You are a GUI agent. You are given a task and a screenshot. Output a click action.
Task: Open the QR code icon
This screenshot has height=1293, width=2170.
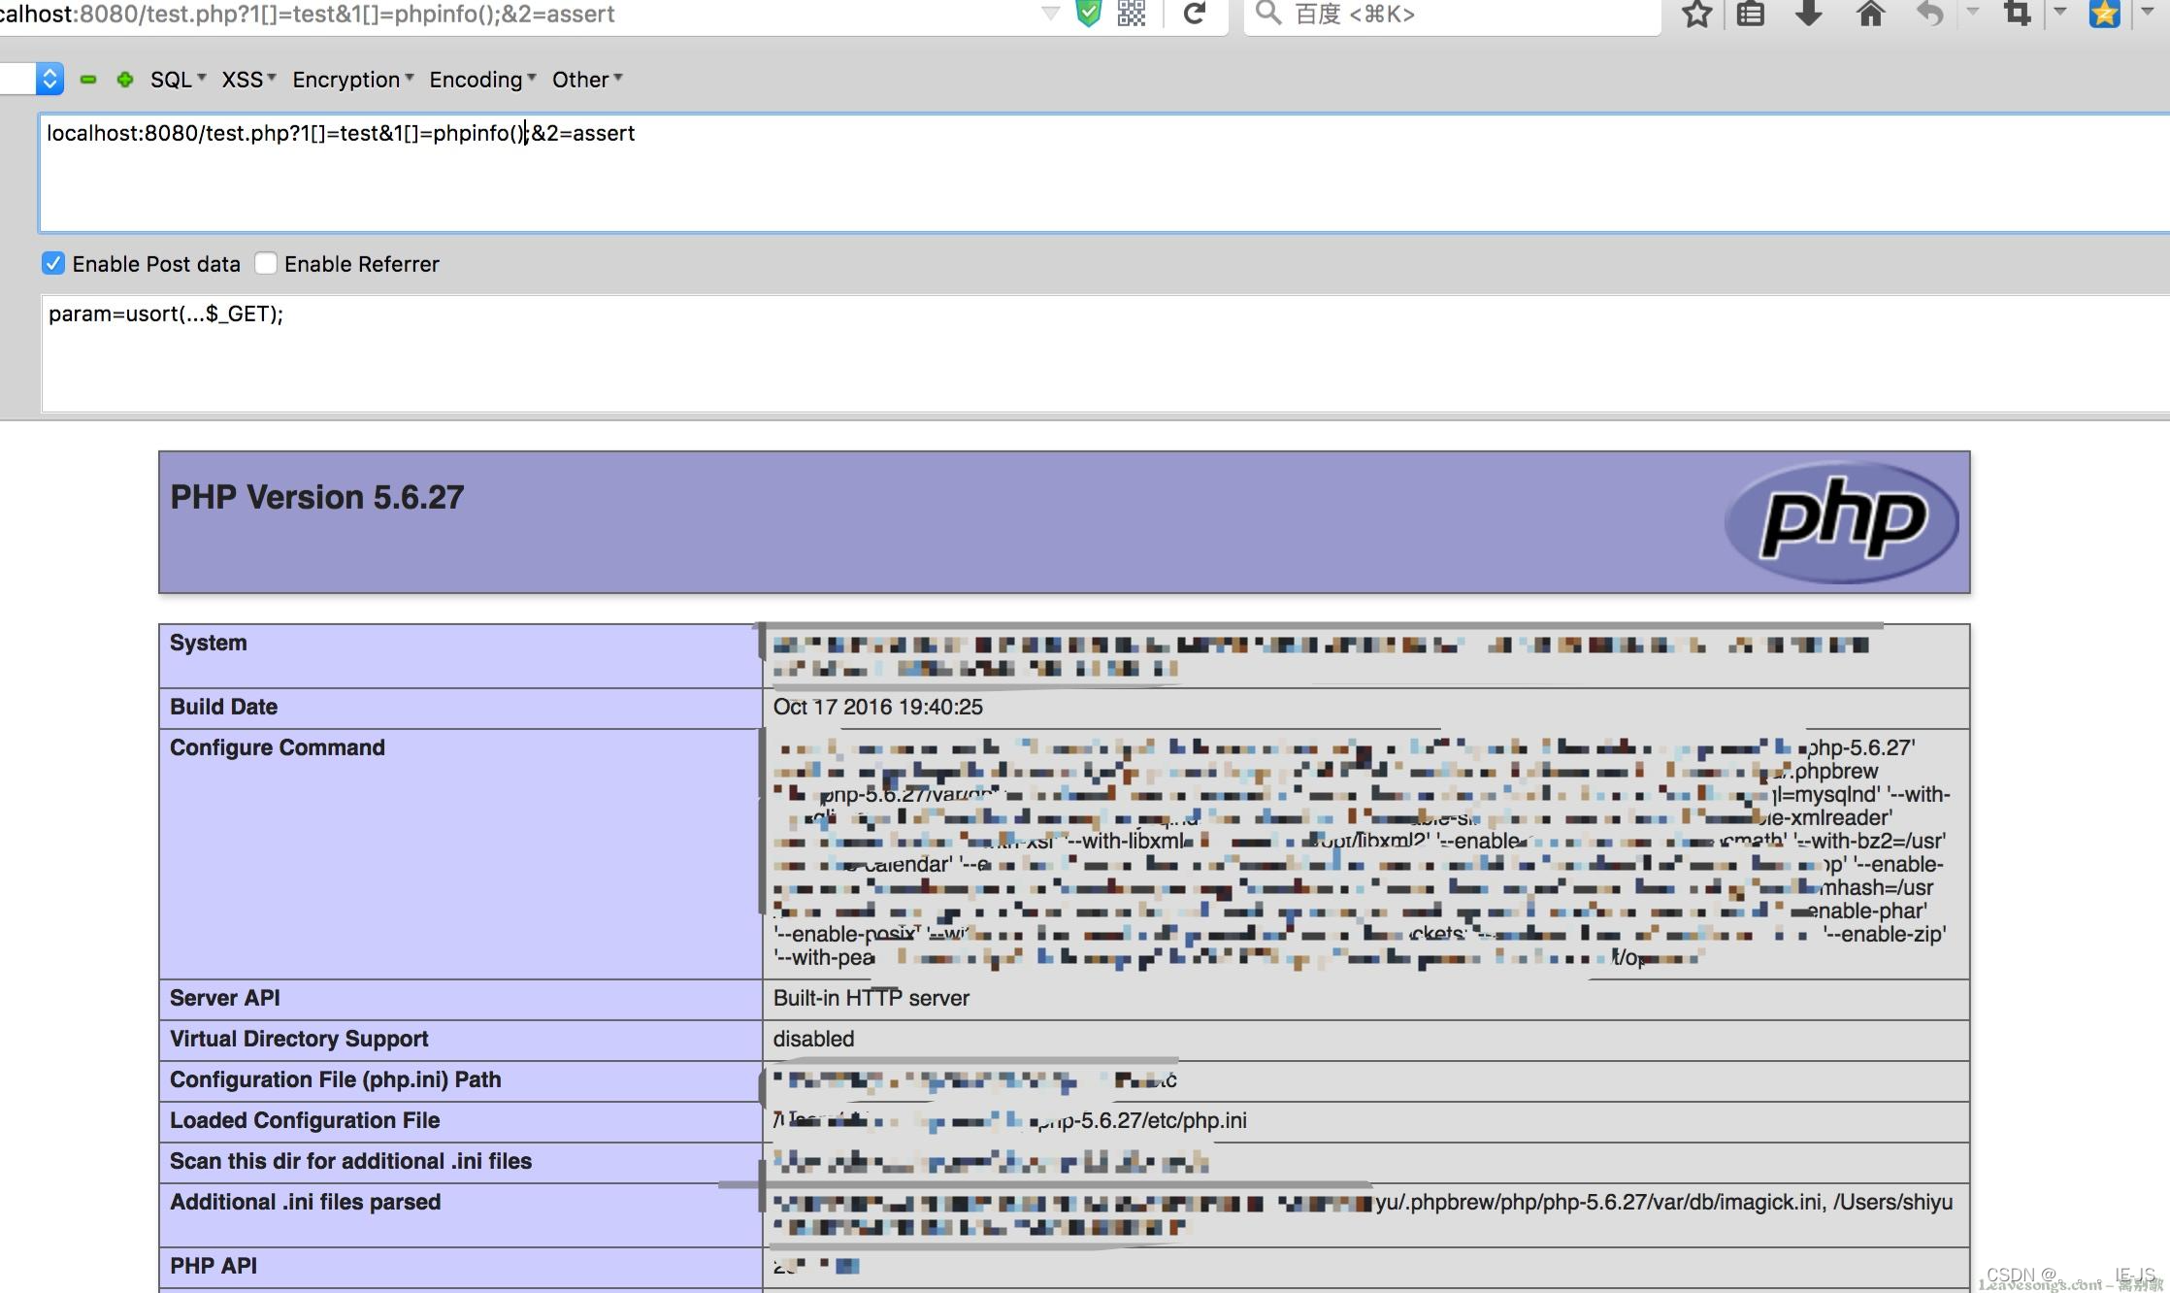(x=1132, y=14)
